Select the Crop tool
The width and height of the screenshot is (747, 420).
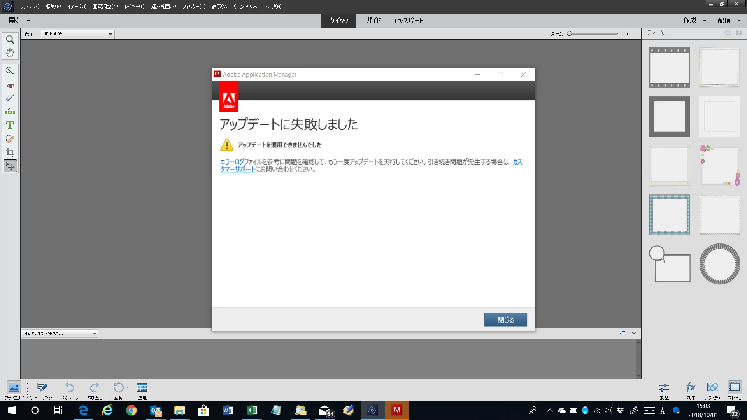coord(10,152)
